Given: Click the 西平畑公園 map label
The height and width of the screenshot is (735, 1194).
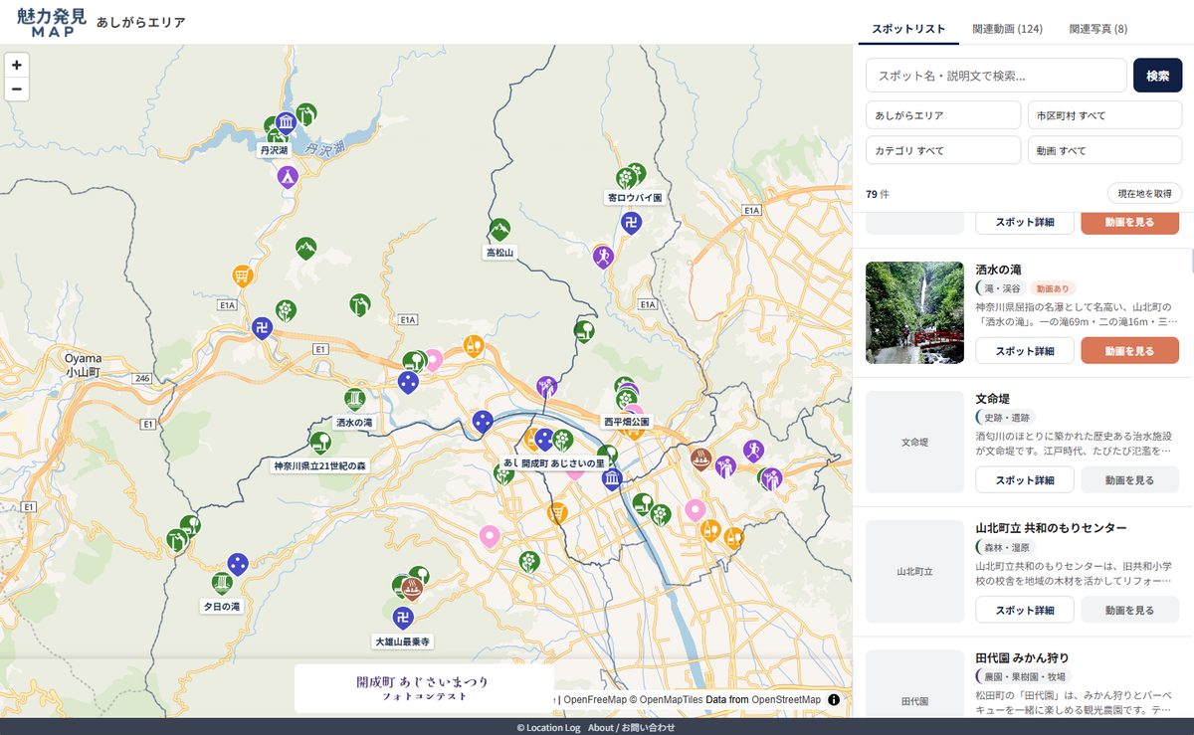Looking at the screenshot, I should [x=627, y=422].
